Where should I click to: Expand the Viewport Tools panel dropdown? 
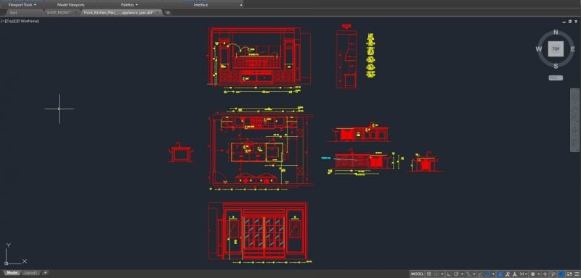click(x=23, y=5)
